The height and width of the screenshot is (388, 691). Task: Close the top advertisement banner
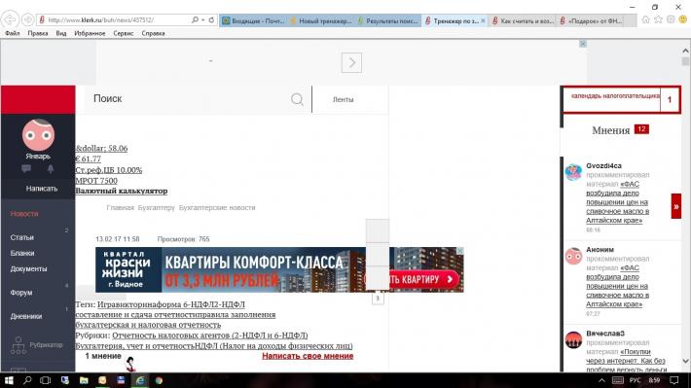(x=583, y=44)
